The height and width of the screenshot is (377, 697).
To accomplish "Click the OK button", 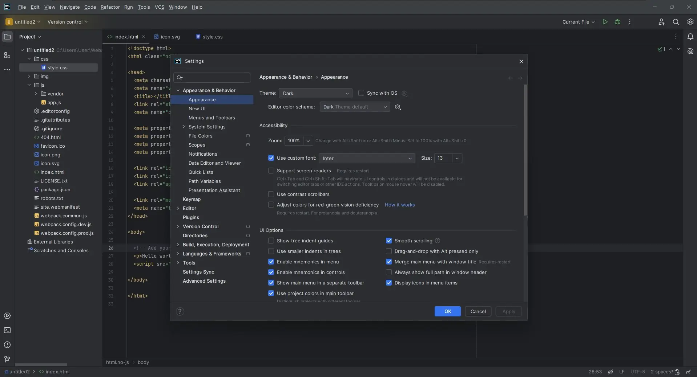I will pyautogui.click(x=447, y=311).
